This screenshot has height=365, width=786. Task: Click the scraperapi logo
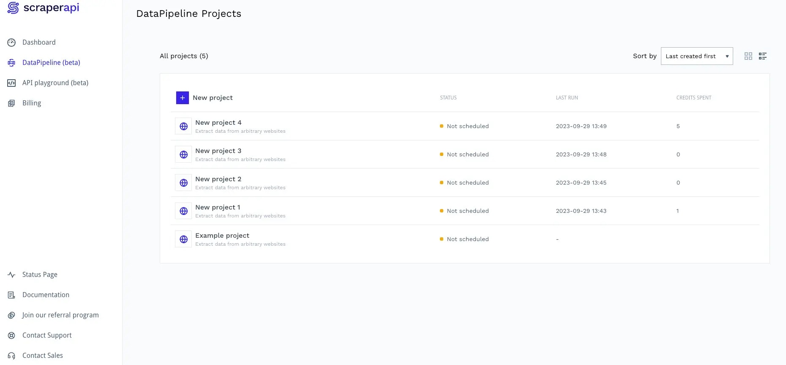(x=43, y=8)
